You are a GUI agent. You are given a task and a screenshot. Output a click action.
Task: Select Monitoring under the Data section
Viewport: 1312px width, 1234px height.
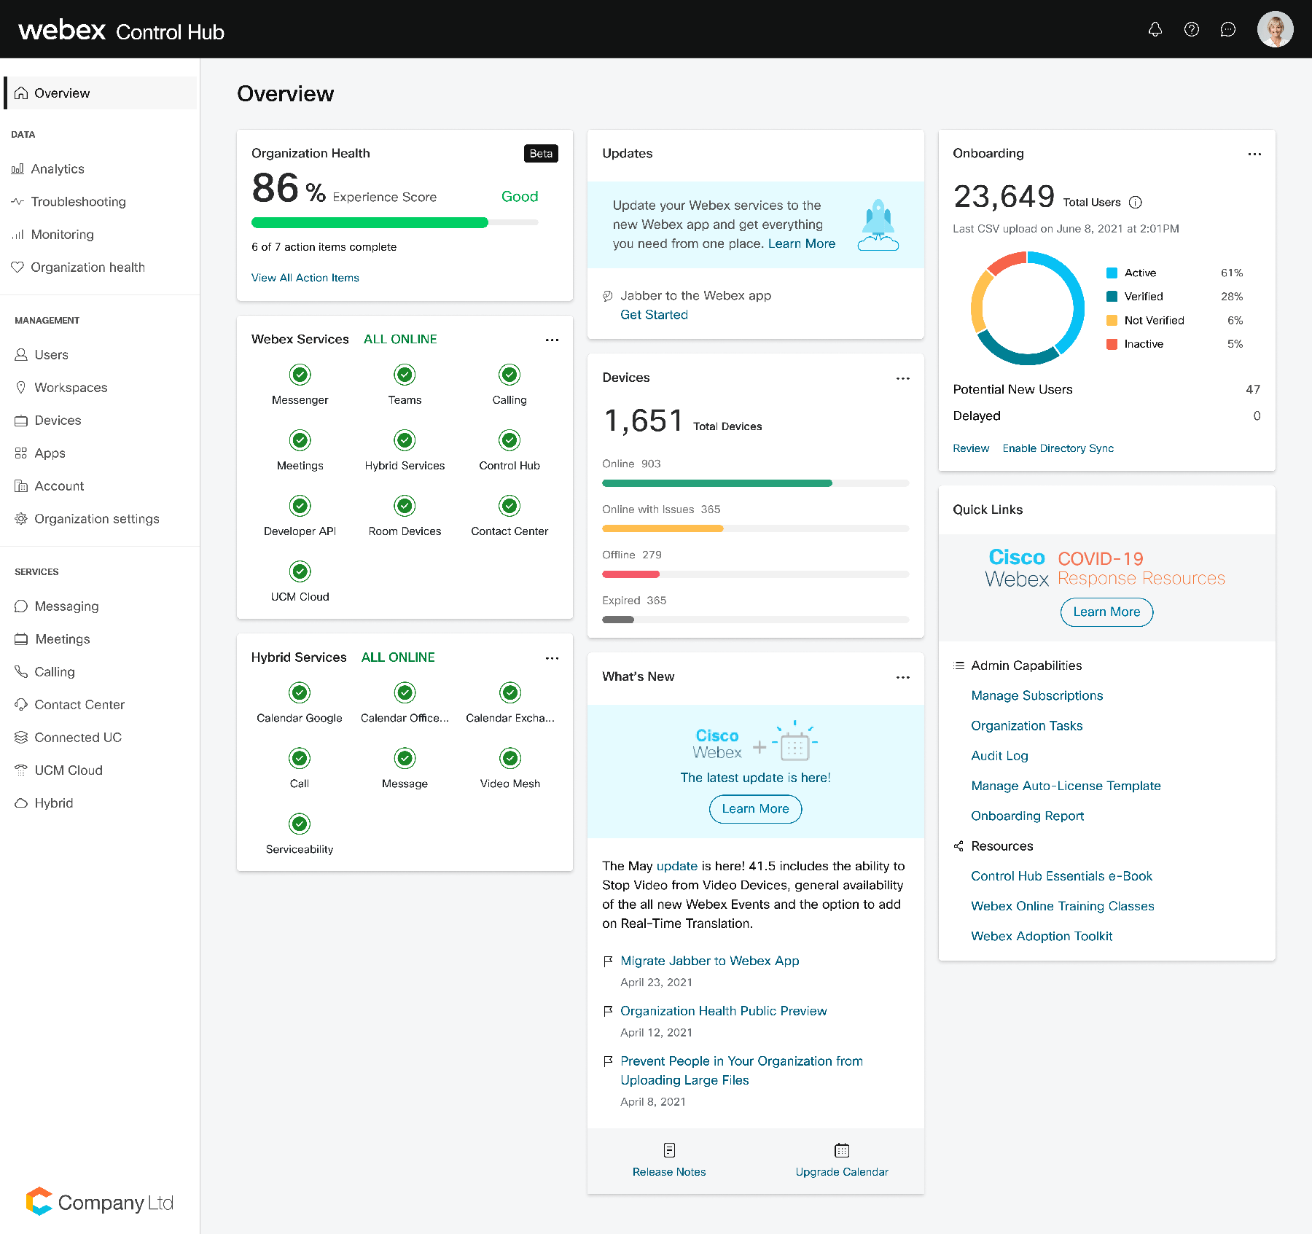(62, 234)
